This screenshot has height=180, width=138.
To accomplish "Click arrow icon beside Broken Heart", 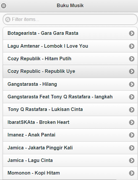I will [132, 122].
